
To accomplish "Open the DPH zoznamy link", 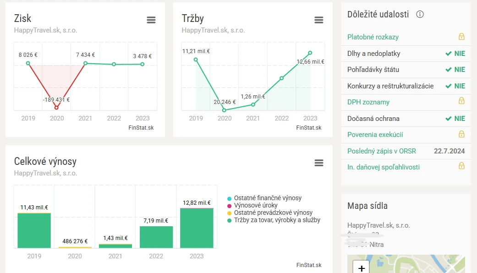I will (368, 102).
